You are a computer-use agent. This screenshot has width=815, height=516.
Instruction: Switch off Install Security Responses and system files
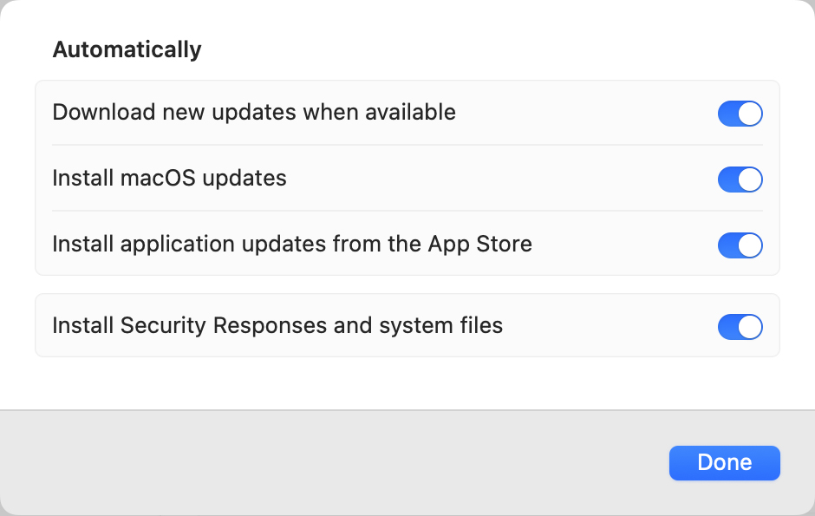point(740,326)
